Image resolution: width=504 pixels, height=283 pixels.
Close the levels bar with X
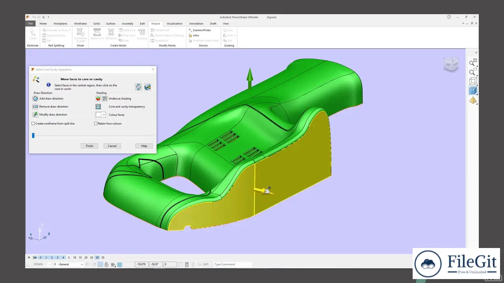pyautogui.click(x=29, y=257)
